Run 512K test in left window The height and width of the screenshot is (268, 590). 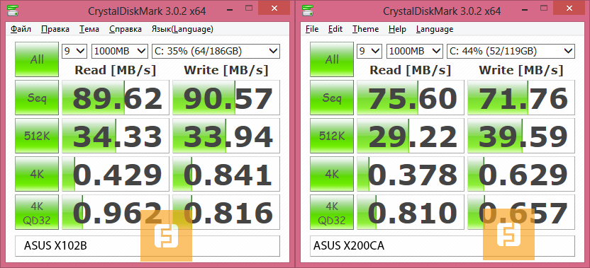coord(37,136)
